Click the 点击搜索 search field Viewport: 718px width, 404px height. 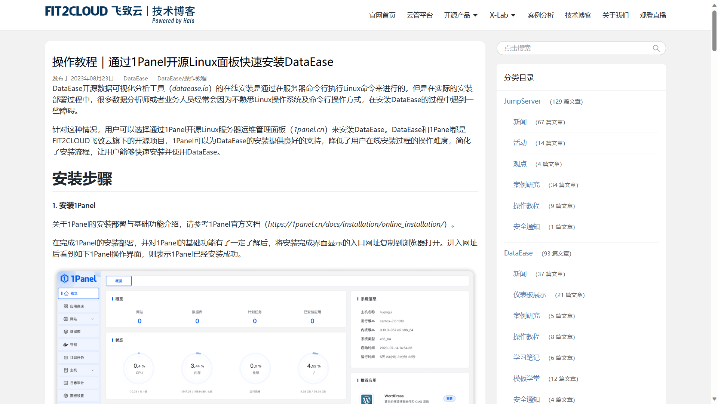[581, 48]
